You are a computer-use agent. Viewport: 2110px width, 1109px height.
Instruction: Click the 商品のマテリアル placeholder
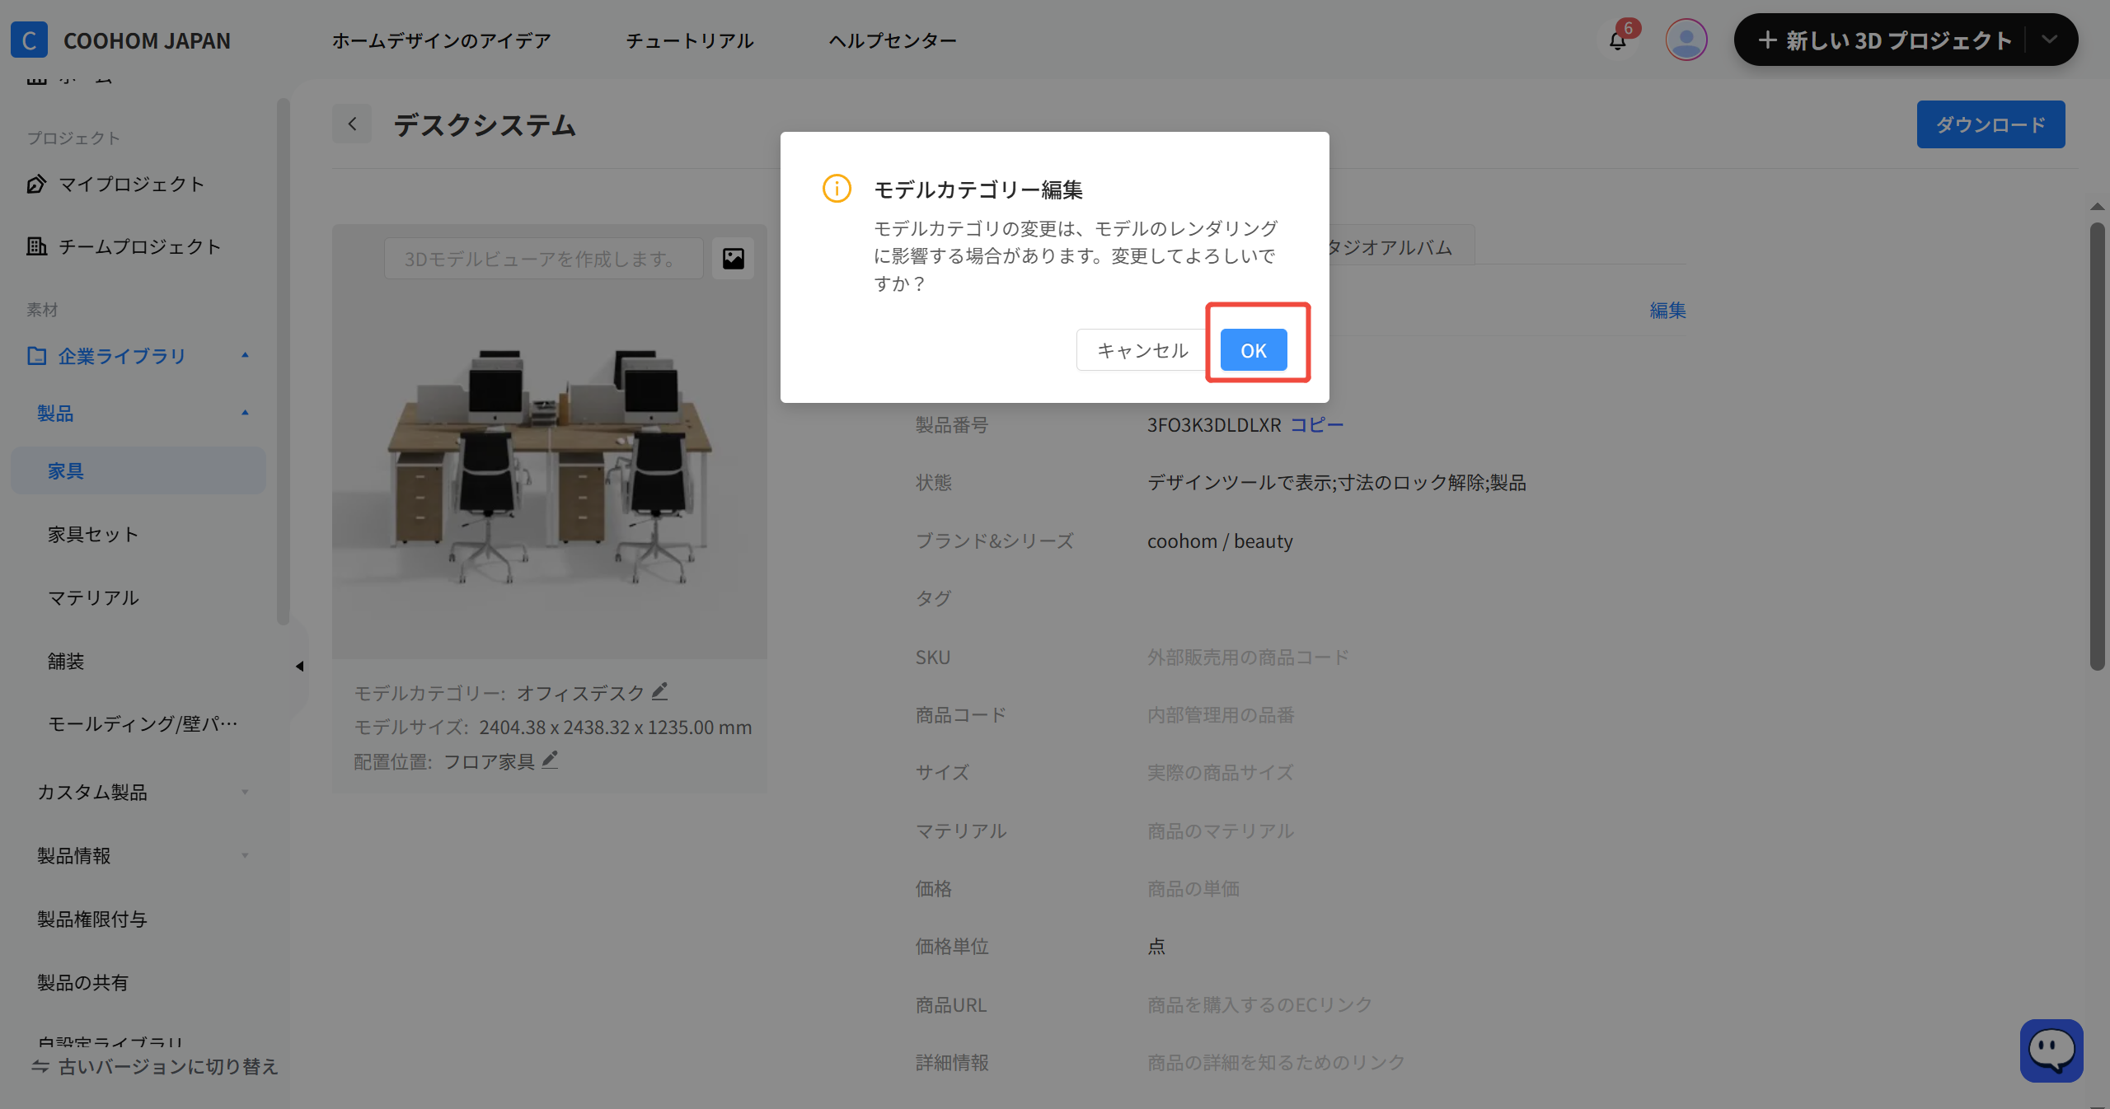click(1221, 831)
